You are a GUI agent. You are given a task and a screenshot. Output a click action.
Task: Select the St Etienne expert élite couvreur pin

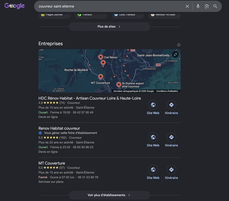(x=119, y=84)
